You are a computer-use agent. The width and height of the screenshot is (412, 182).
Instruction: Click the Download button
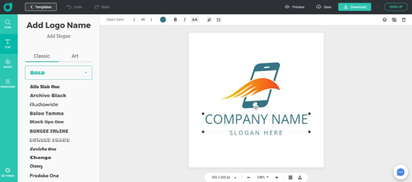[x=354, y=7]
